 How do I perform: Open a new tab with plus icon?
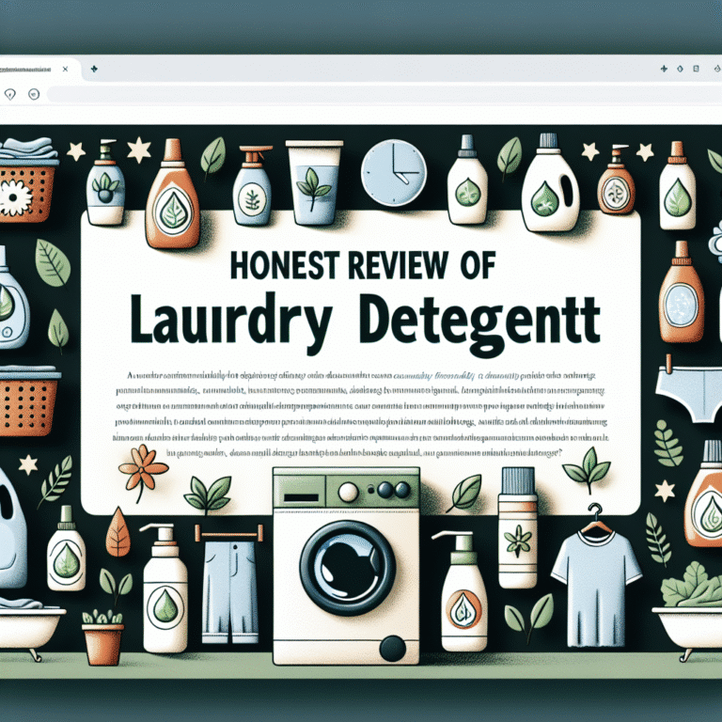(x=94, y=69)
